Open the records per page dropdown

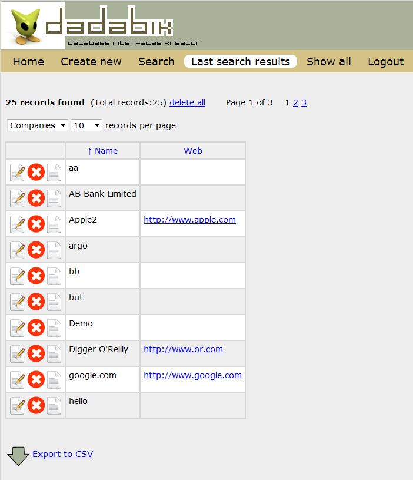(86, 125)
